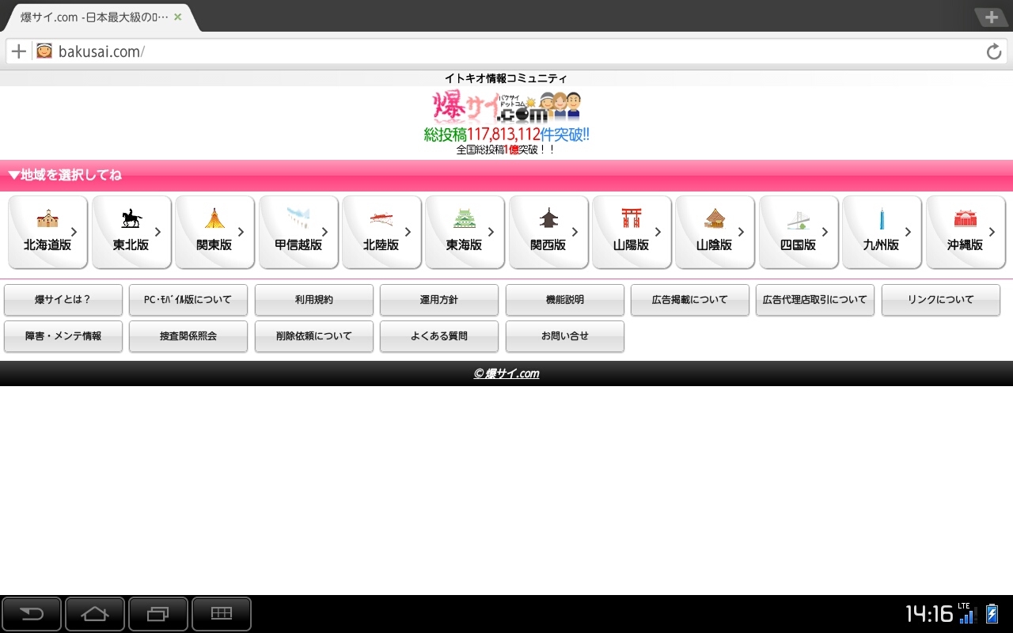Screen dimensions: 1013x633
Task: Open the 東北版 region board
Action: click(131, 232)
